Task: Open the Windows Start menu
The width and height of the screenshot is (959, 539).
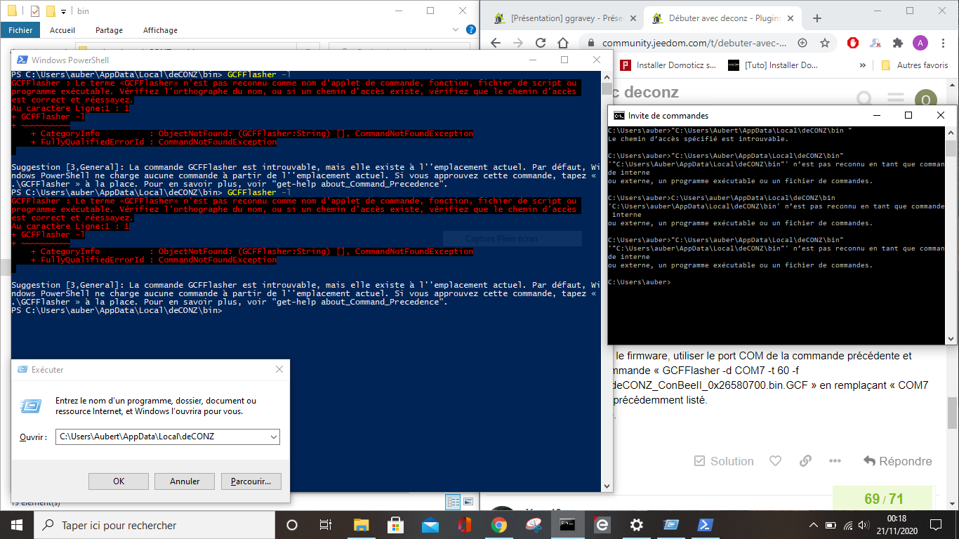Action: click(x=17, y=525)
